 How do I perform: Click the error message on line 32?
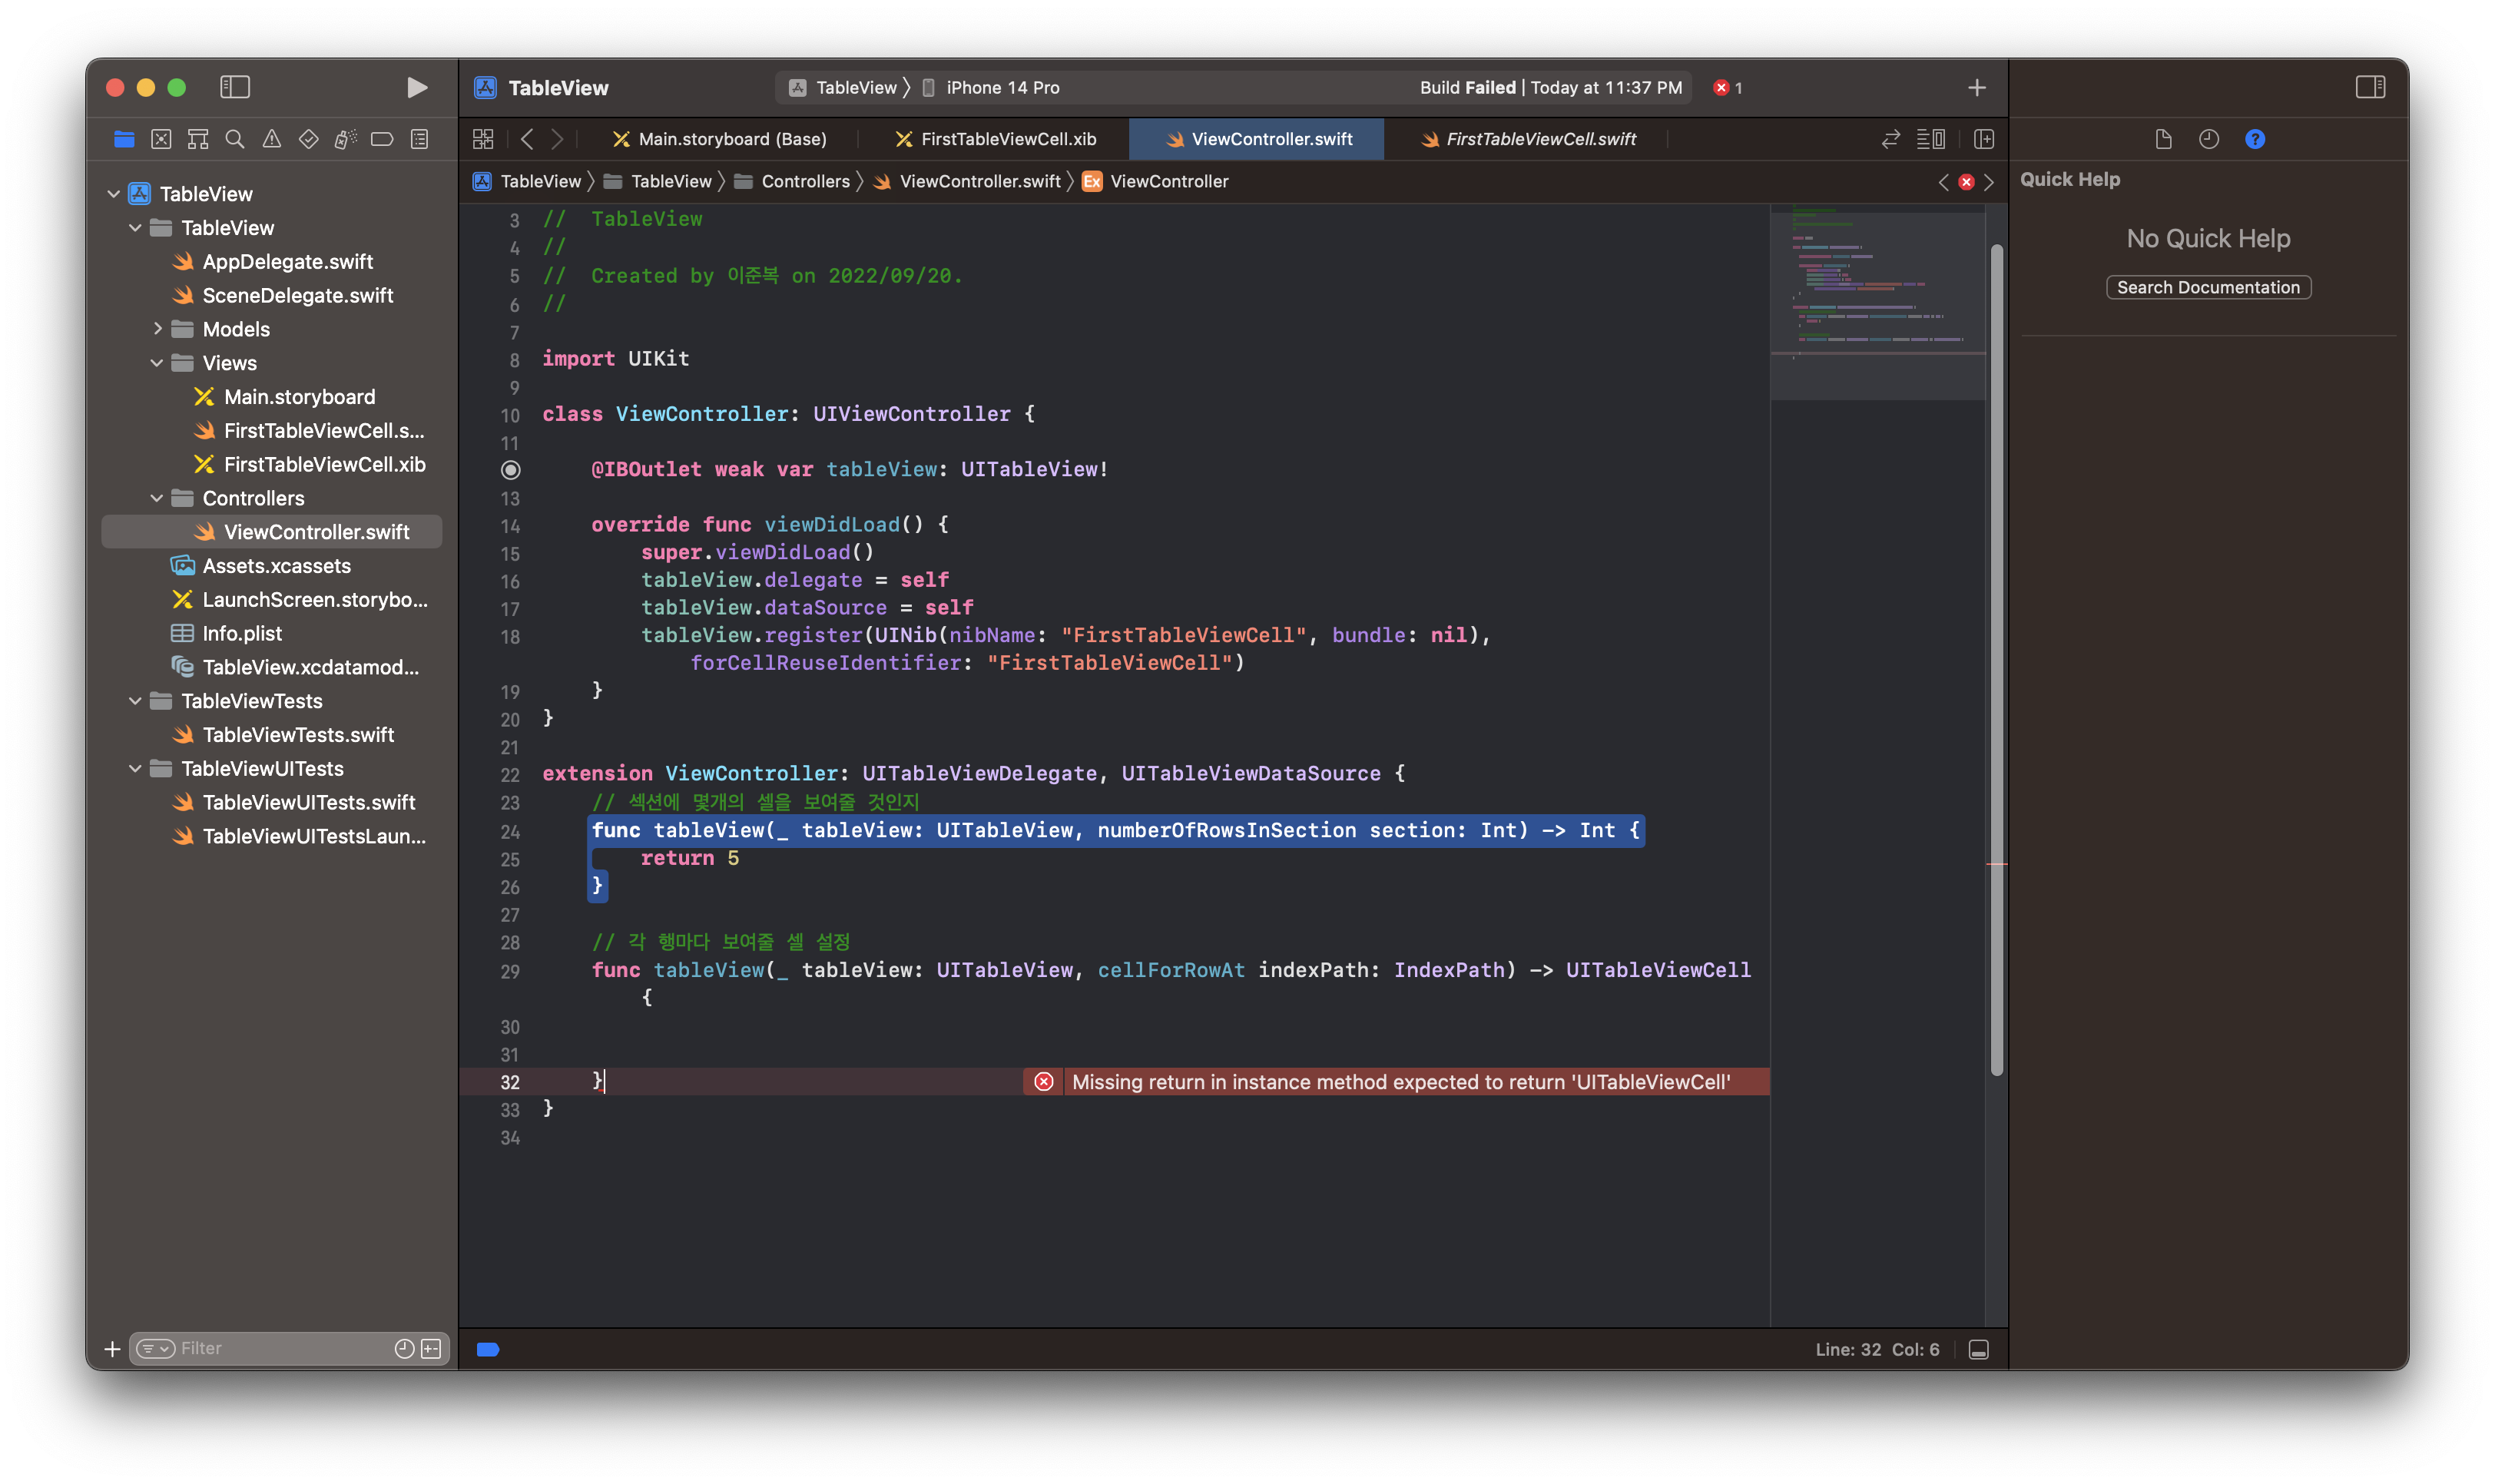click(x=1400, y=1082)
